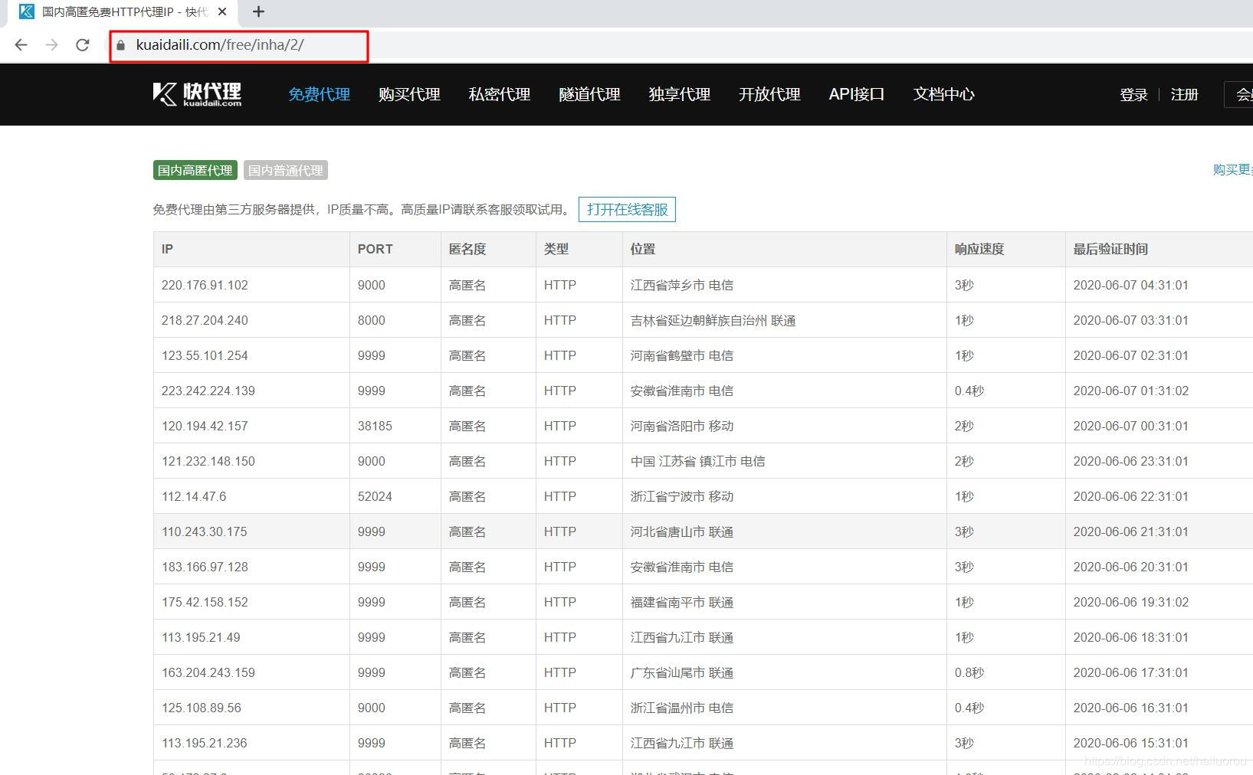Image resolution: width=1253 pixels, height=775 pixels.
Task: Click location 吉林省延边朝鲜族自治州 联通
Action: coord(713,320)
